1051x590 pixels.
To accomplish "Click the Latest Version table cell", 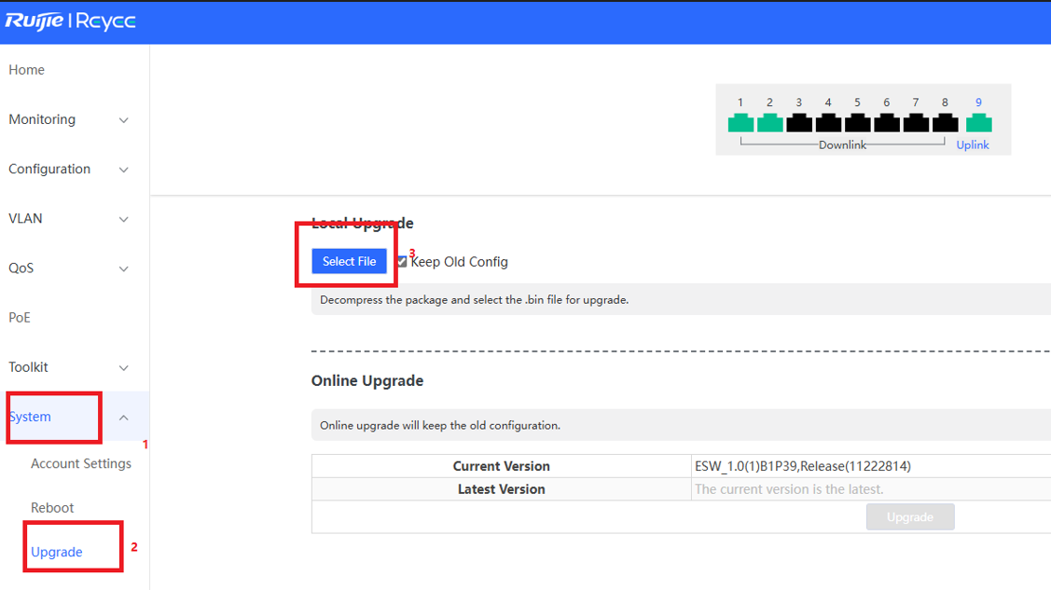I will pyautogui.click(x=502, y=489).
